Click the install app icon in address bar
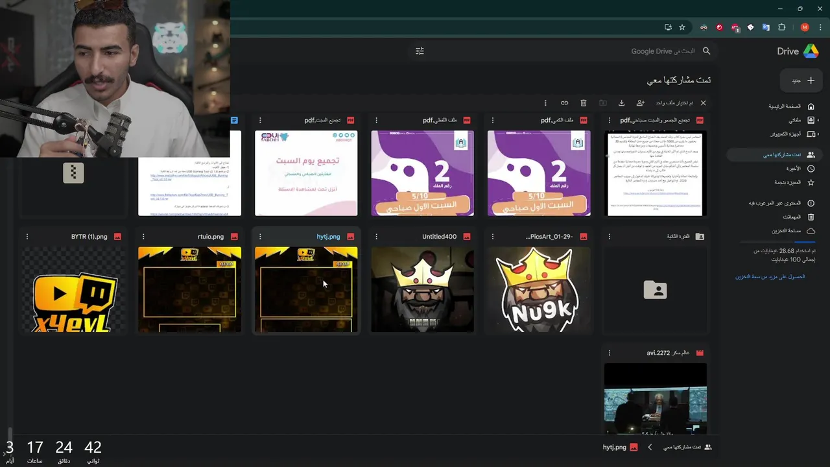 (668, 27)
